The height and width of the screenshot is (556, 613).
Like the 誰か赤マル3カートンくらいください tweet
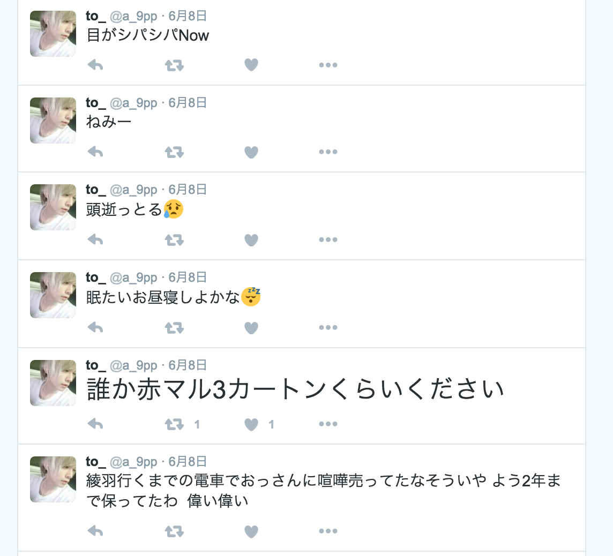(251, 424)
